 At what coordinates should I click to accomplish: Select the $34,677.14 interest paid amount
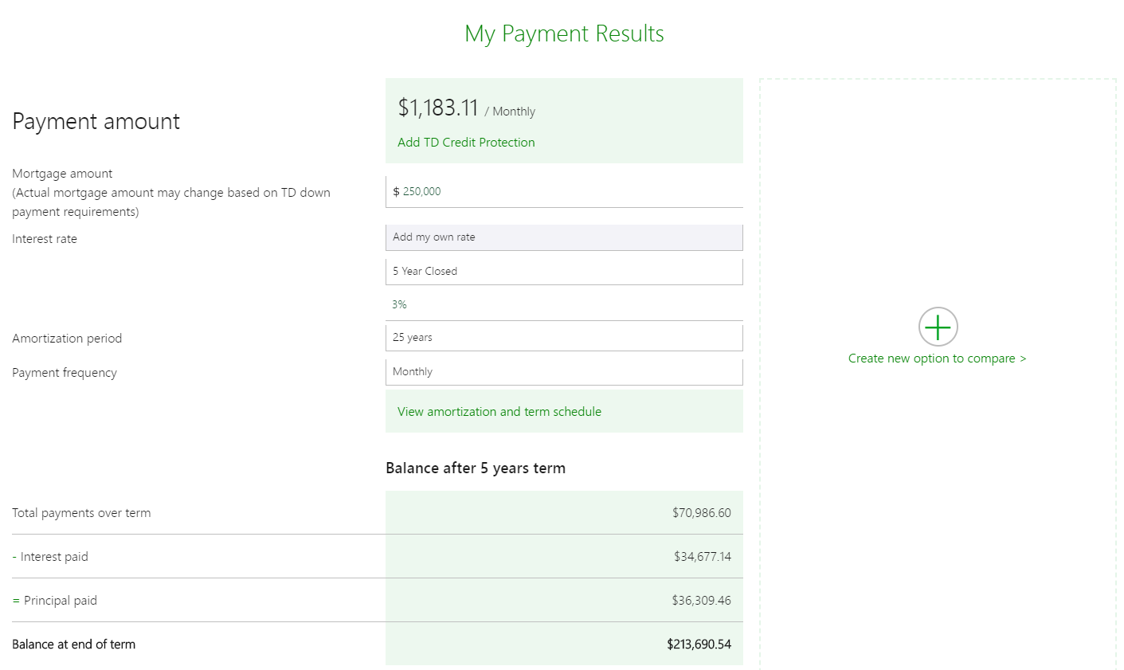[x=703, y=556]
